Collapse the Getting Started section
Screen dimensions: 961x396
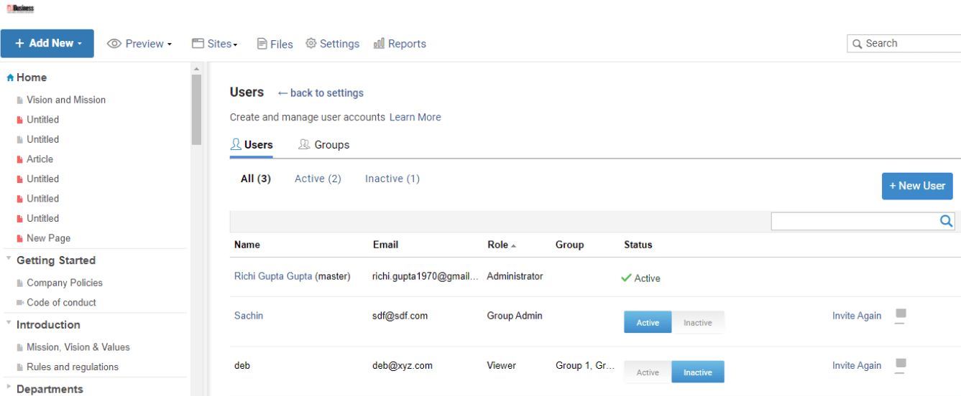(9, 258)
